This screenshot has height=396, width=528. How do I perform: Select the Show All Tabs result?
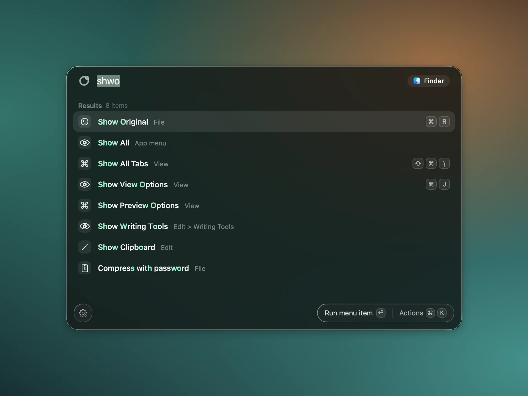[264, 164]
